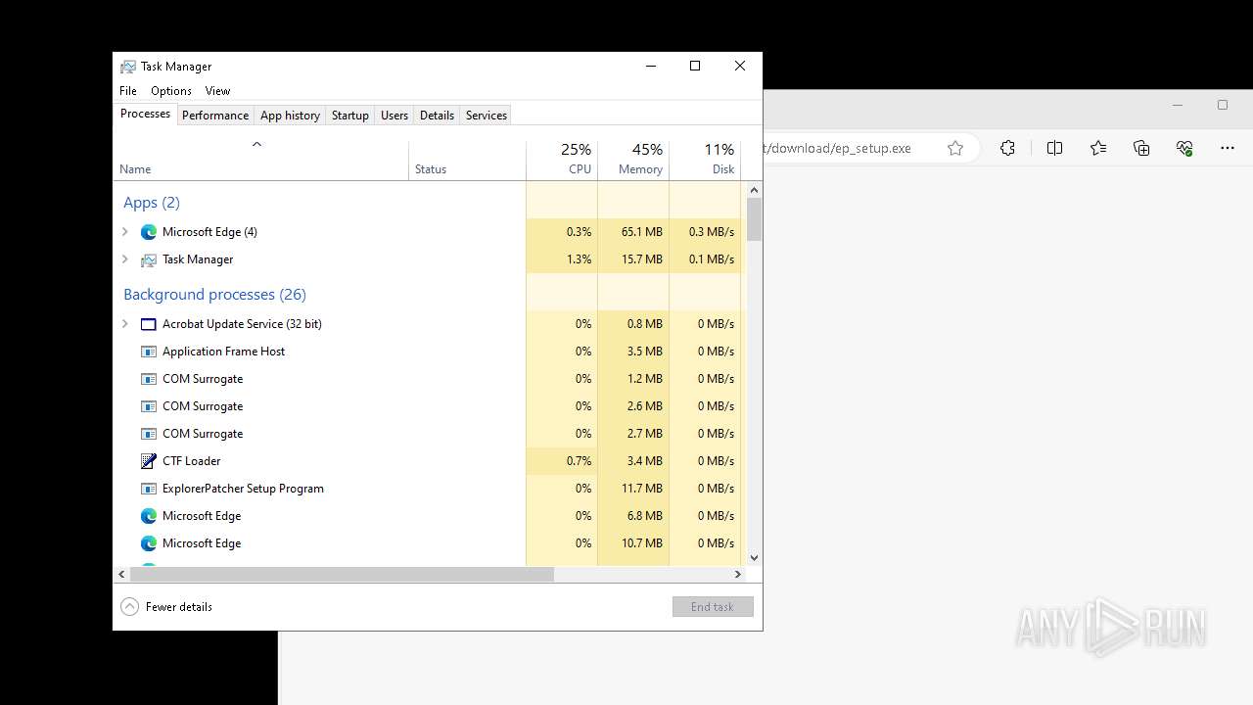Click the 0.3 MB/s disk value
The height and width of the screenshot is (705, 1253).
712,232
